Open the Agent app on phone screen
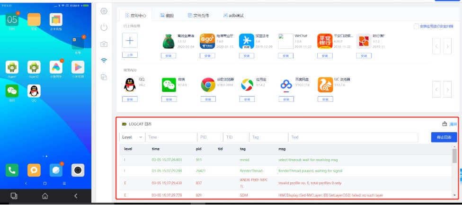 tap(12, 67)
